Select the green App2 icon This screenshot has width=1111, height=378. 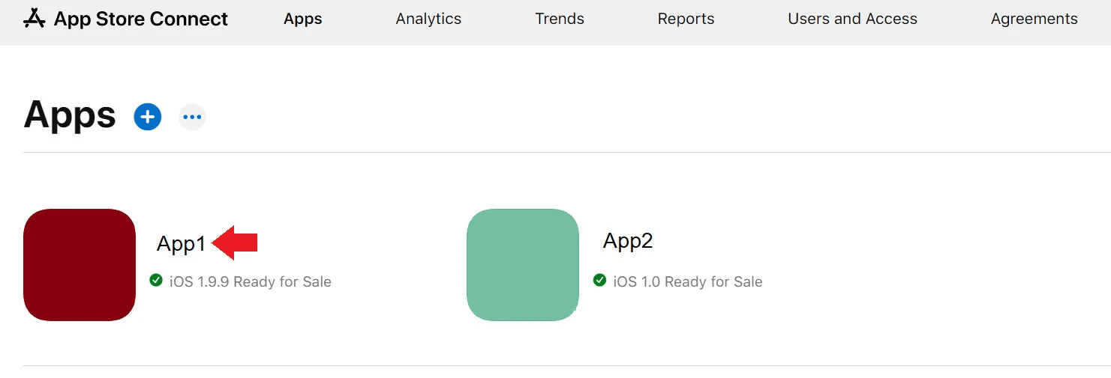(x=523, y=265)
